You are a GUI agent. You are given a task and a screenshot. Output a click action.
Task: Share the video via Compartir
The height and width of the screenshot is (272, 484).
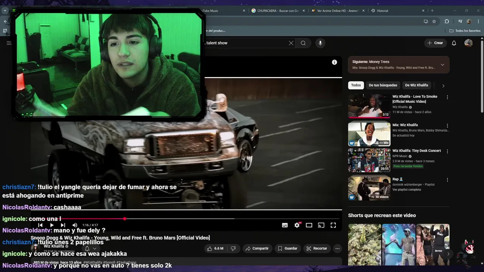(x=257, y=249)
